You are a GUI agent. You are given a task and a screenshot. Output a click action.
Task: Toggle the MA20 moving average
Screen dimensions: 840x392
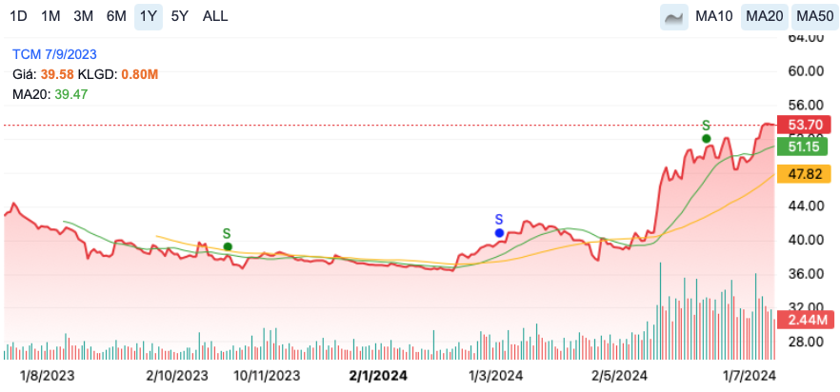[764, 16]
